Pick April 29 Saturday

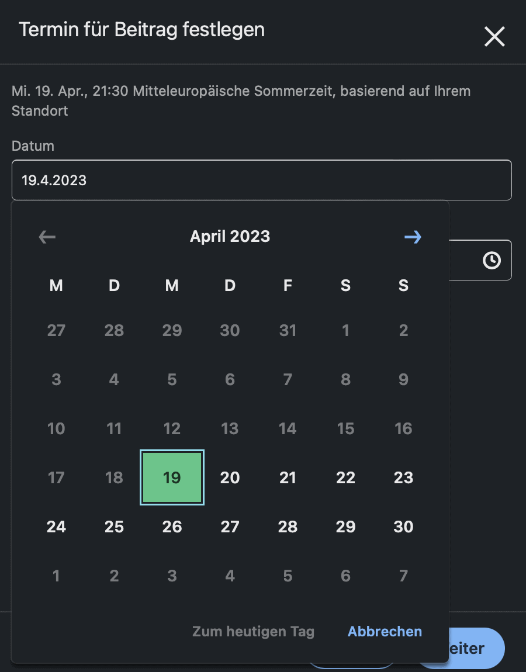coord(345,526)
